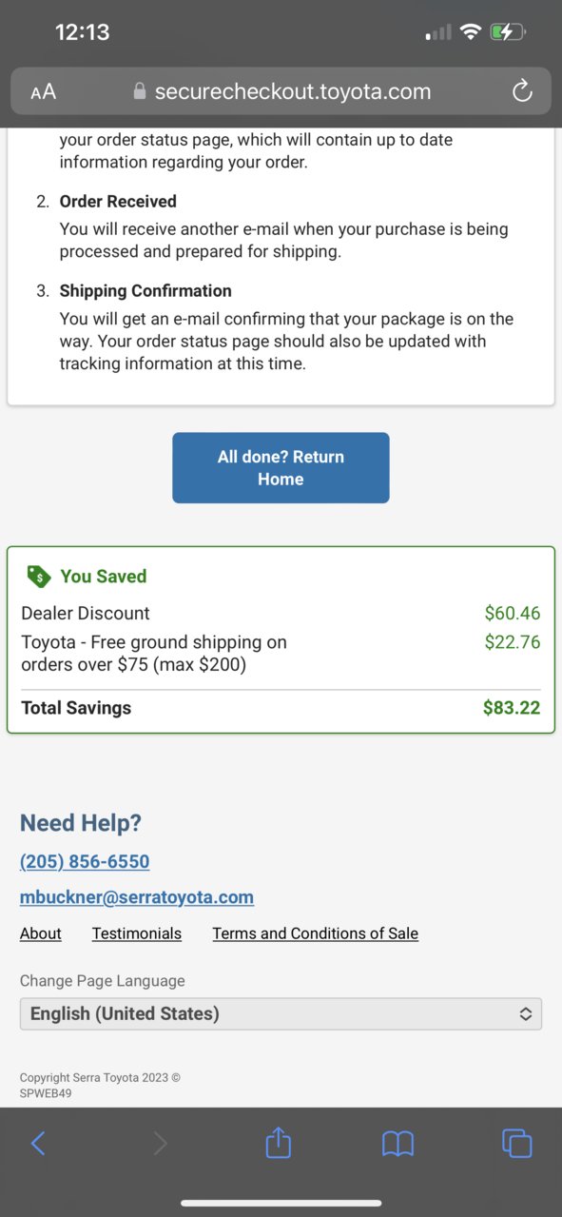The image size is (562, 1217).
Task: Open the Testimonials footer link
Action: tap(137, 933)
